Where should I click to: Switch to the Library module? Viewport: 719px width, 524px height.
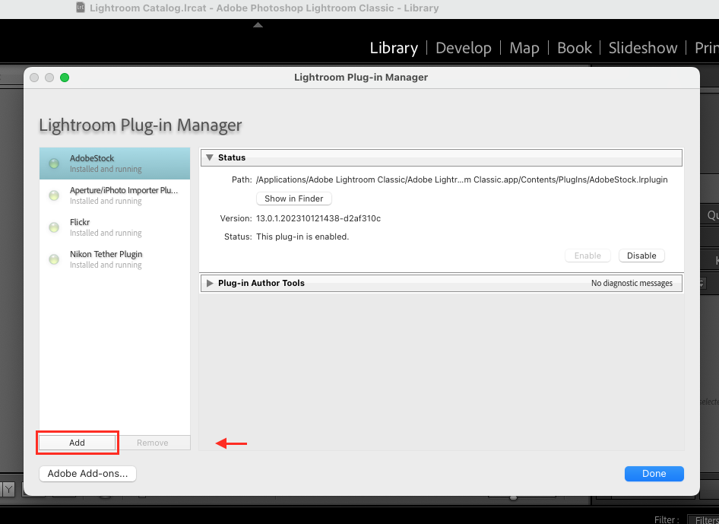(x=394, y=48)
